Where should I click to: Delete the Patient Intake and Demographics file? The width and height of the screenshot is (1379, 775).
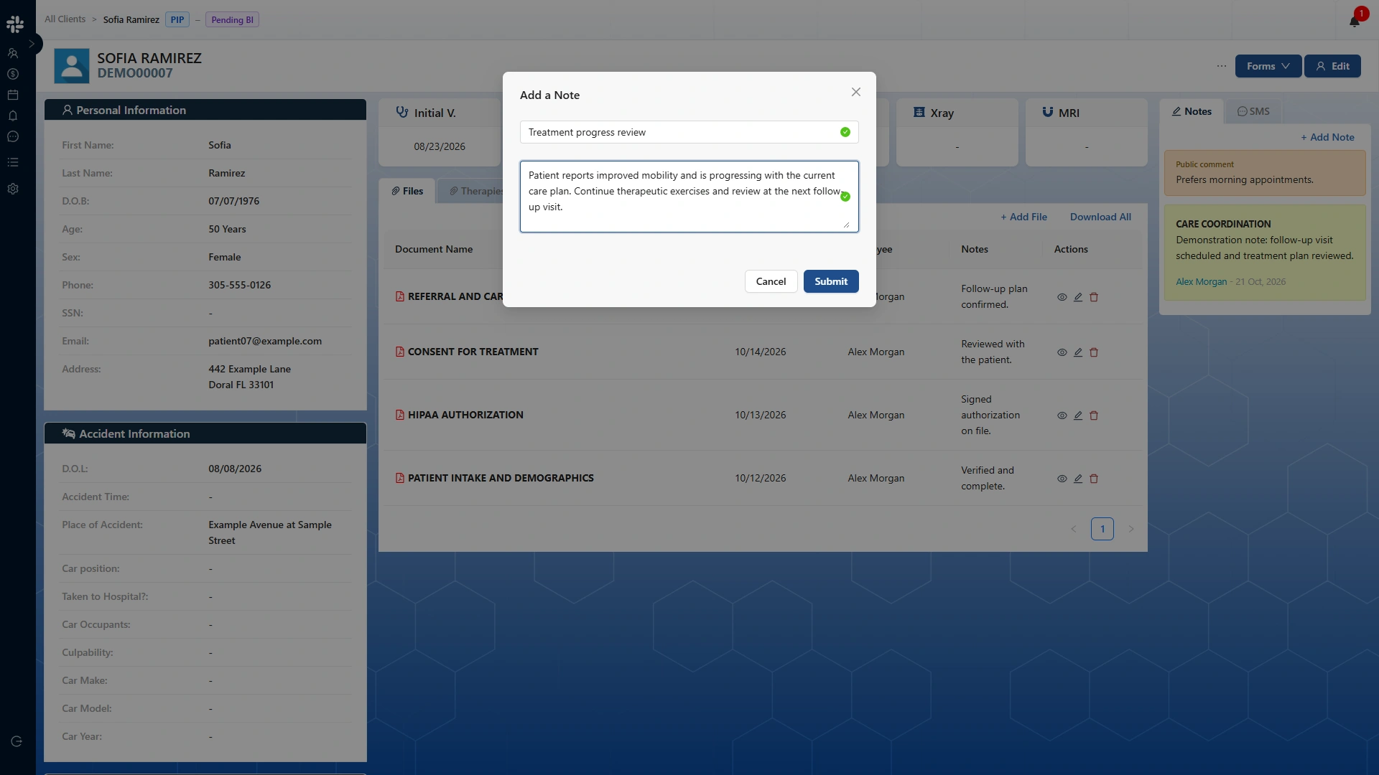click(1094, 479)
